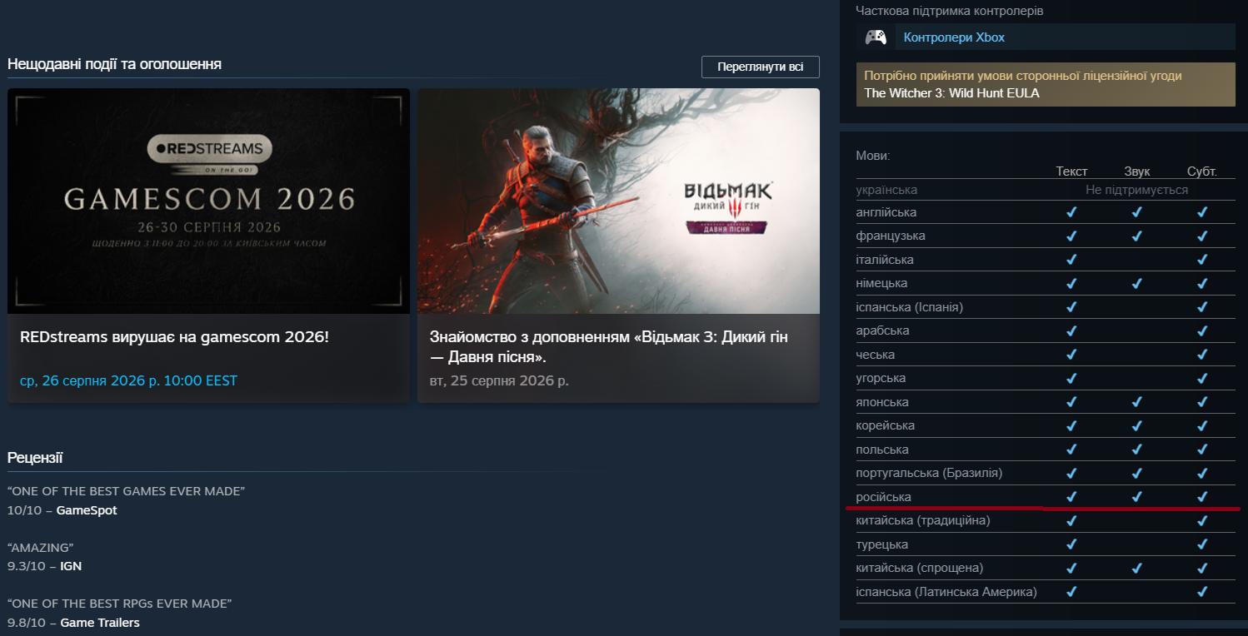1248x636 pixels.
Task: Select the "іспанська (Іспанія)" language name
Action: (910, 307)
